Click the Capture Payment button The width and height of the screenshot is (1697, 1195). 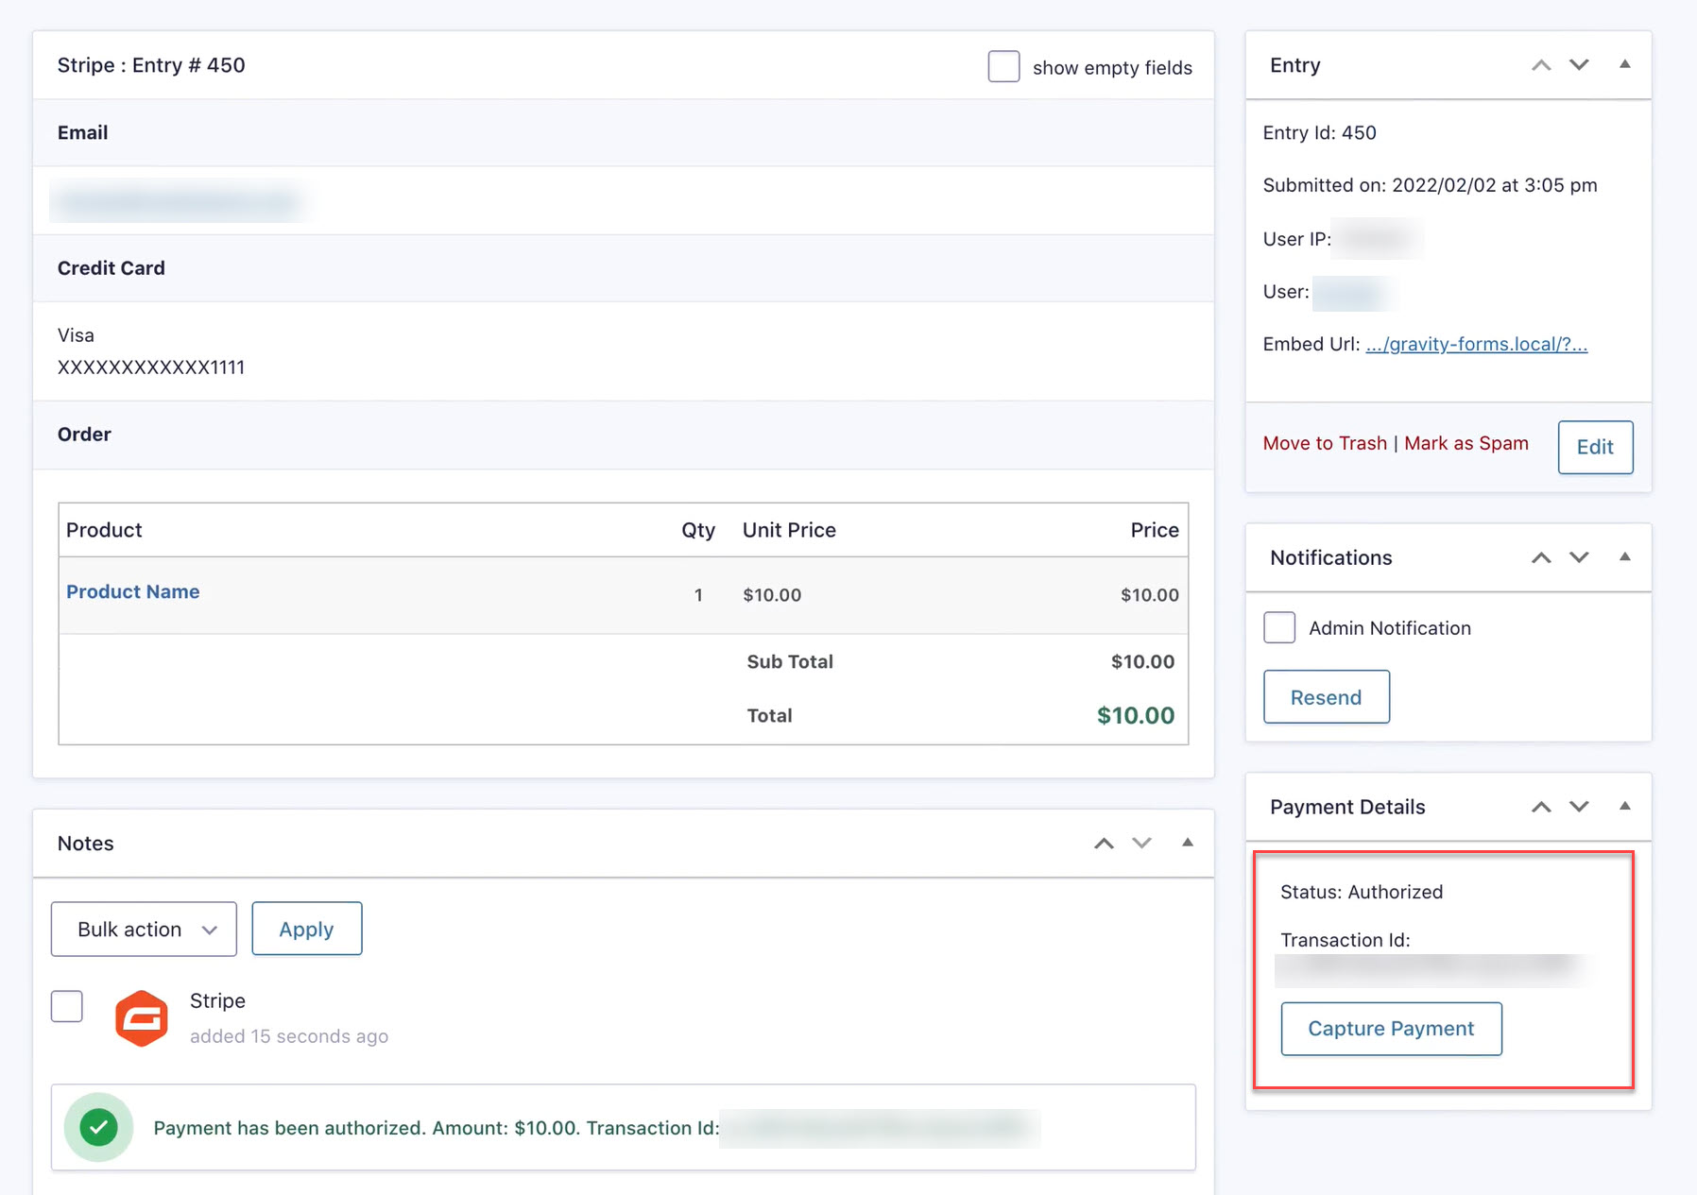point(1391,1029)
